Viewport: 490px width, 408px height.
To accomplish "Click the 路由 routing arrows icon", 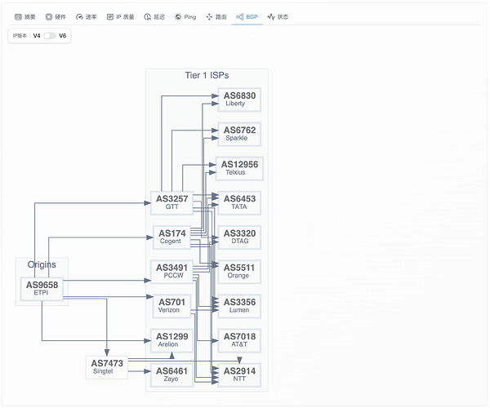I will (209, 17).
